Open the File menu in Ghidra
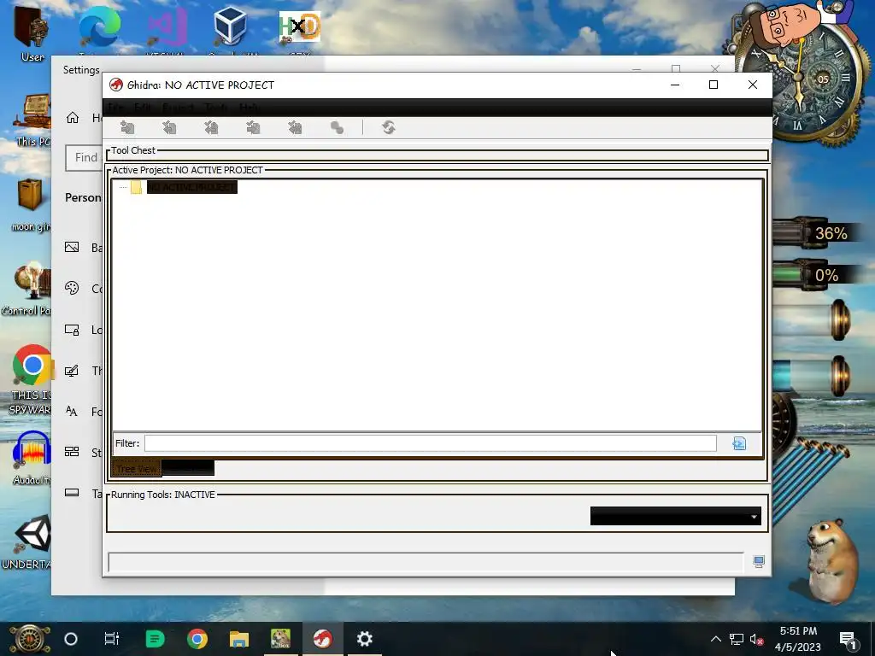This screenshot has height=656, width=875. tap(115, 107)
